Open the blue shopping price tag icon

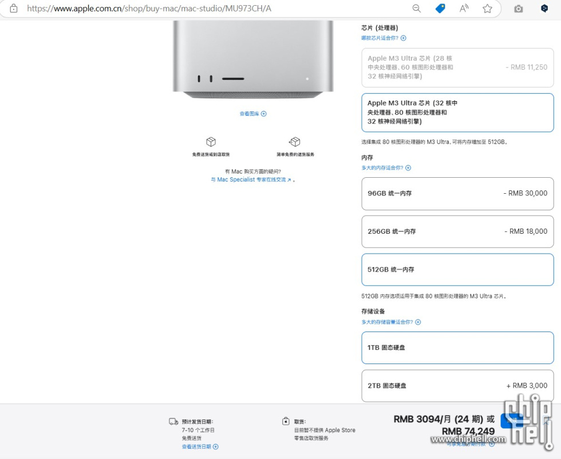[440, 9]
